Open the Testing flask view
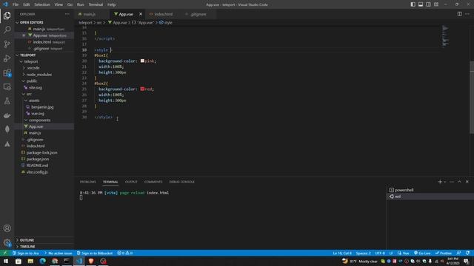 pos(7,101)
